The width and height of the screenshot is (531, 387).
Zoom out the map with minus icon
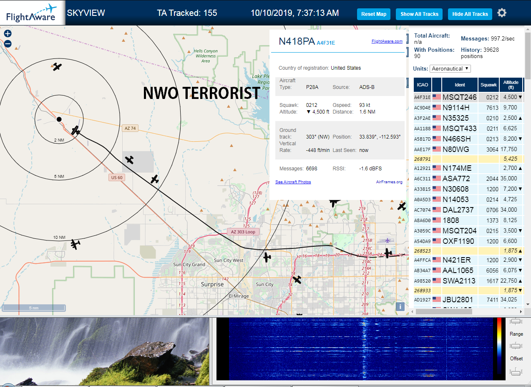(x=8, y=44)
